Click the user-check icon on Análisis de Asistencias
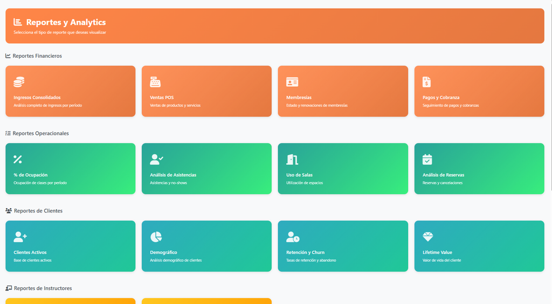The image size is (552, 304). pyautogui.click(x=156, y=160)
